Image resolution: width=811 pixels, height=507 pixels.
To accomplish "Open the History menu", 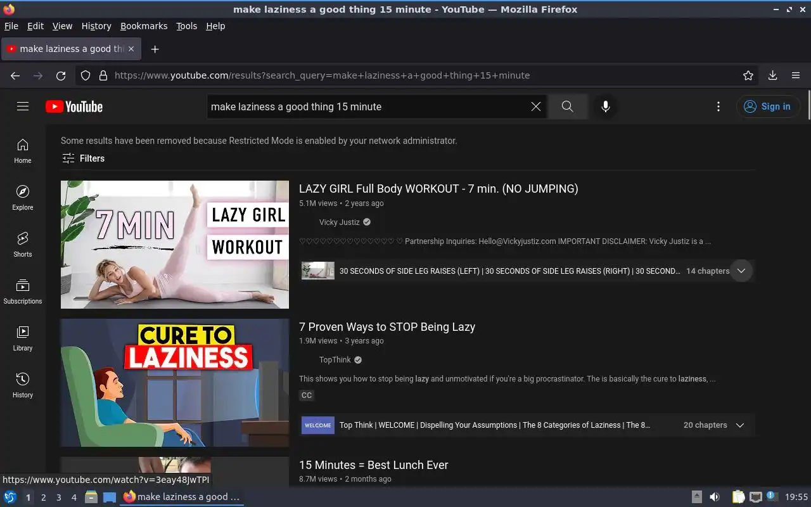I will pos(96,26).
